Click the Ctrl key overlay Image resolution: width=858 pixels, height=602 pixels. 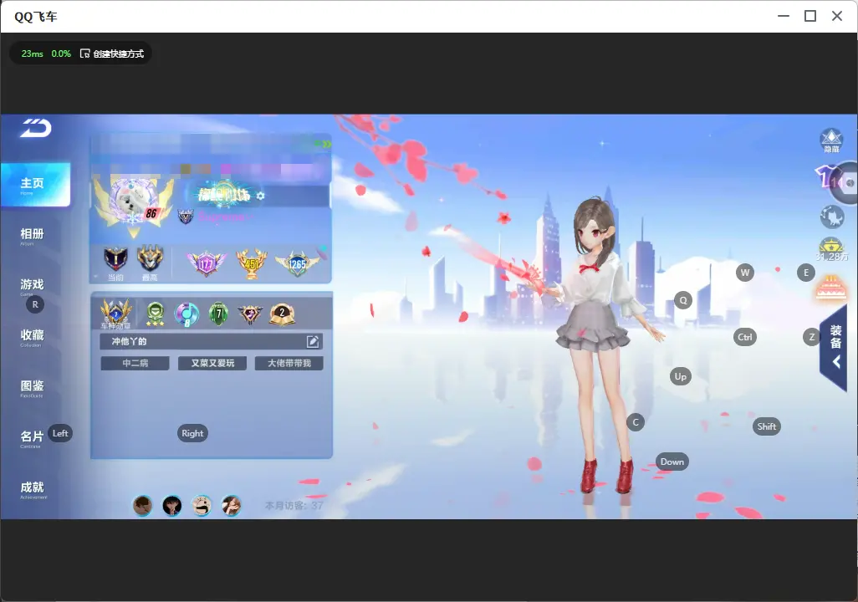[745, 337]
